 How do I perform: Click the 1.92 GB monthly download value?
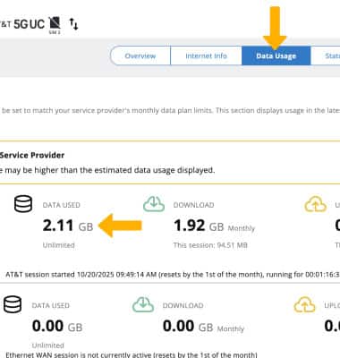point(214,226)
